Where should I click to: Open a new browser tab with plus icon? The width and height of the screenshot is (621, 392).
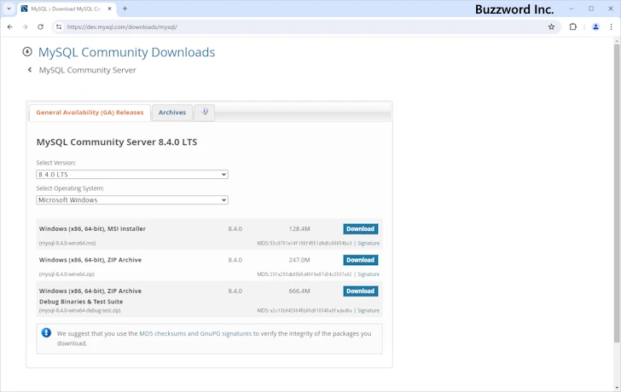click(125, 9)
